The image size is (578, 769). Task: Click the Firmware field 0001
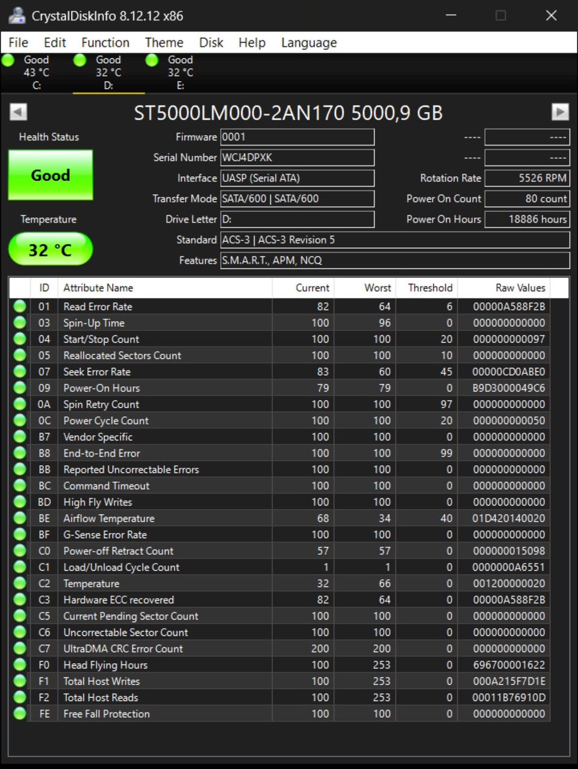point(297,137)
